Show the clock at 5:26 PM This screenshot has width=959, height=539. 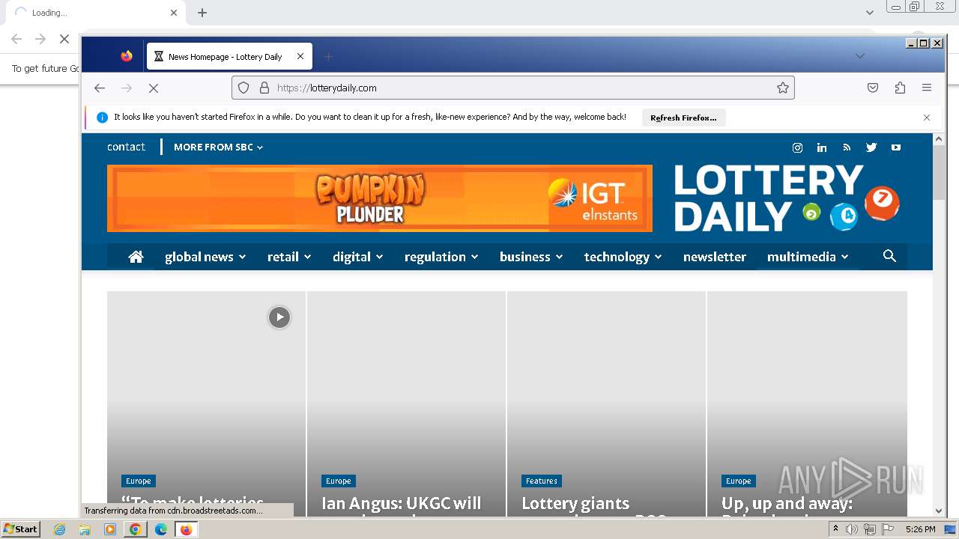(920, 529)
